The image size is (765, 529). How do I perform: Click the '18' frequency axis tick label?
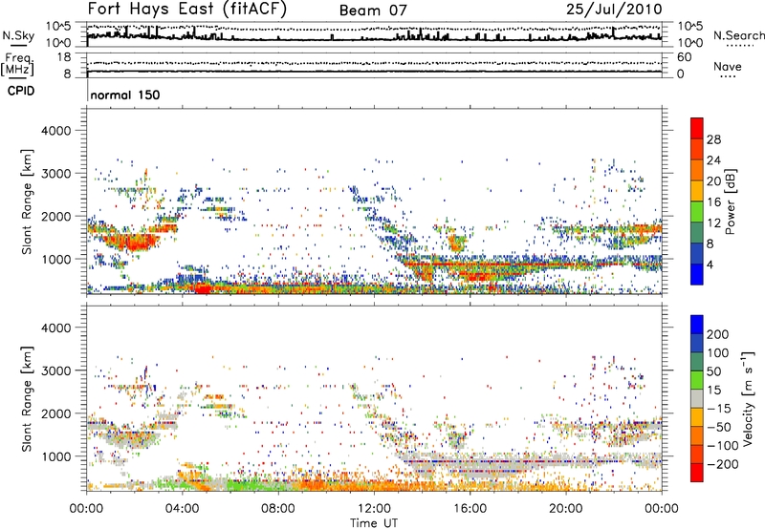(x=64, y=57)
